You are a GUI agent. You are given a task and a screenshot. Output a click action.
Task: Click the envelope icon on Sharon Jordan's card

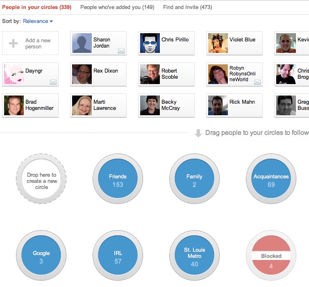coord(121,51)
